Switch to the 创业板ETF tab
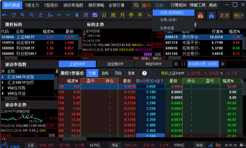This screenshot has height=148, width=246. 115,64
